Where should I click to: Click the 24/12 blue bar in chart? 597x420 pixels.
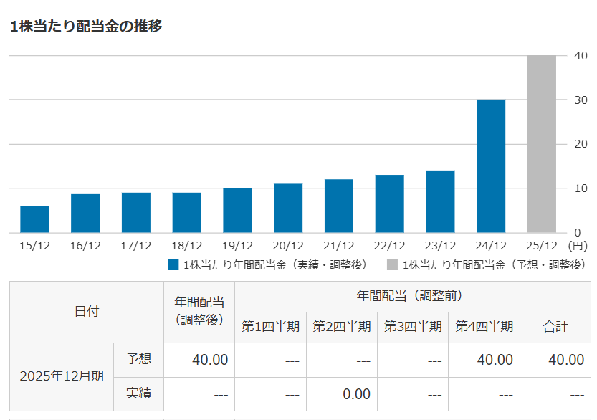point(491,166)
